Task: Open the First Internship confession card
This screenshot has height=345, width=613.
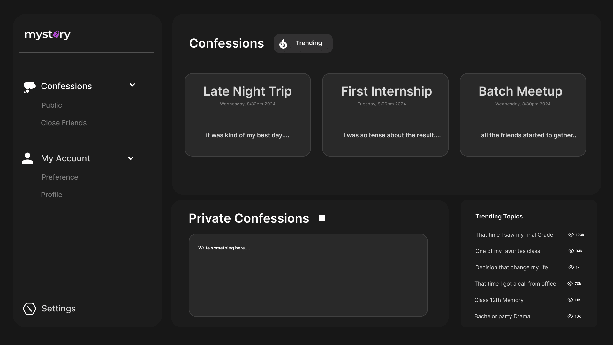Action: pos(385,115)
